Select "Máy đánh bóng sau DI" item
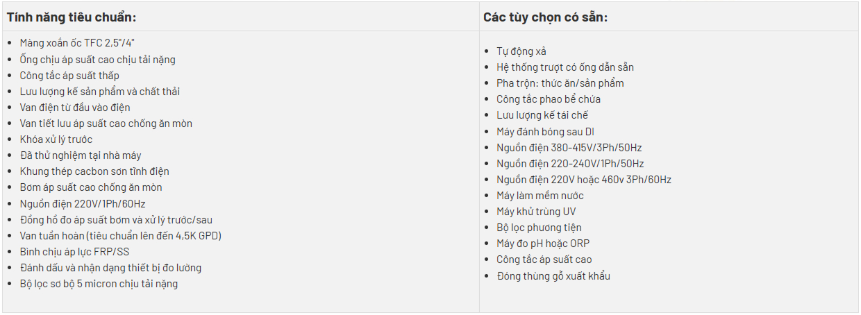861x315 pixels. (545, 131)
